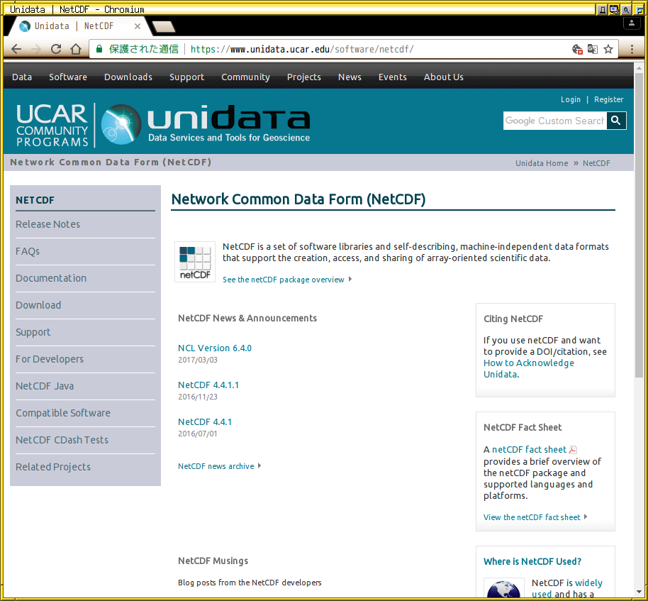This screenshot has width=648, height=601.
Task: Open the Projects menu
Action: 303,77
